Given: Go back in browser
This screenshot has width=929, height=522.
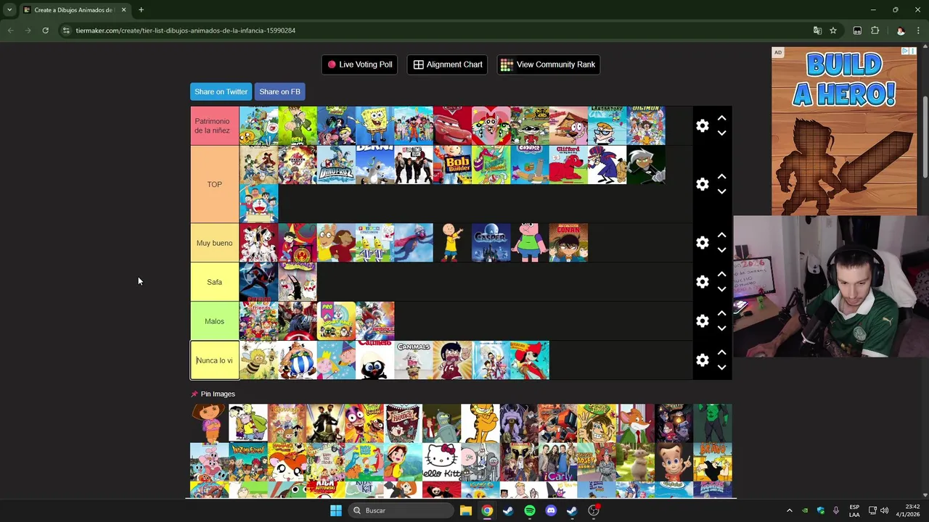Looking at the screenshot, I should (10, 30).
